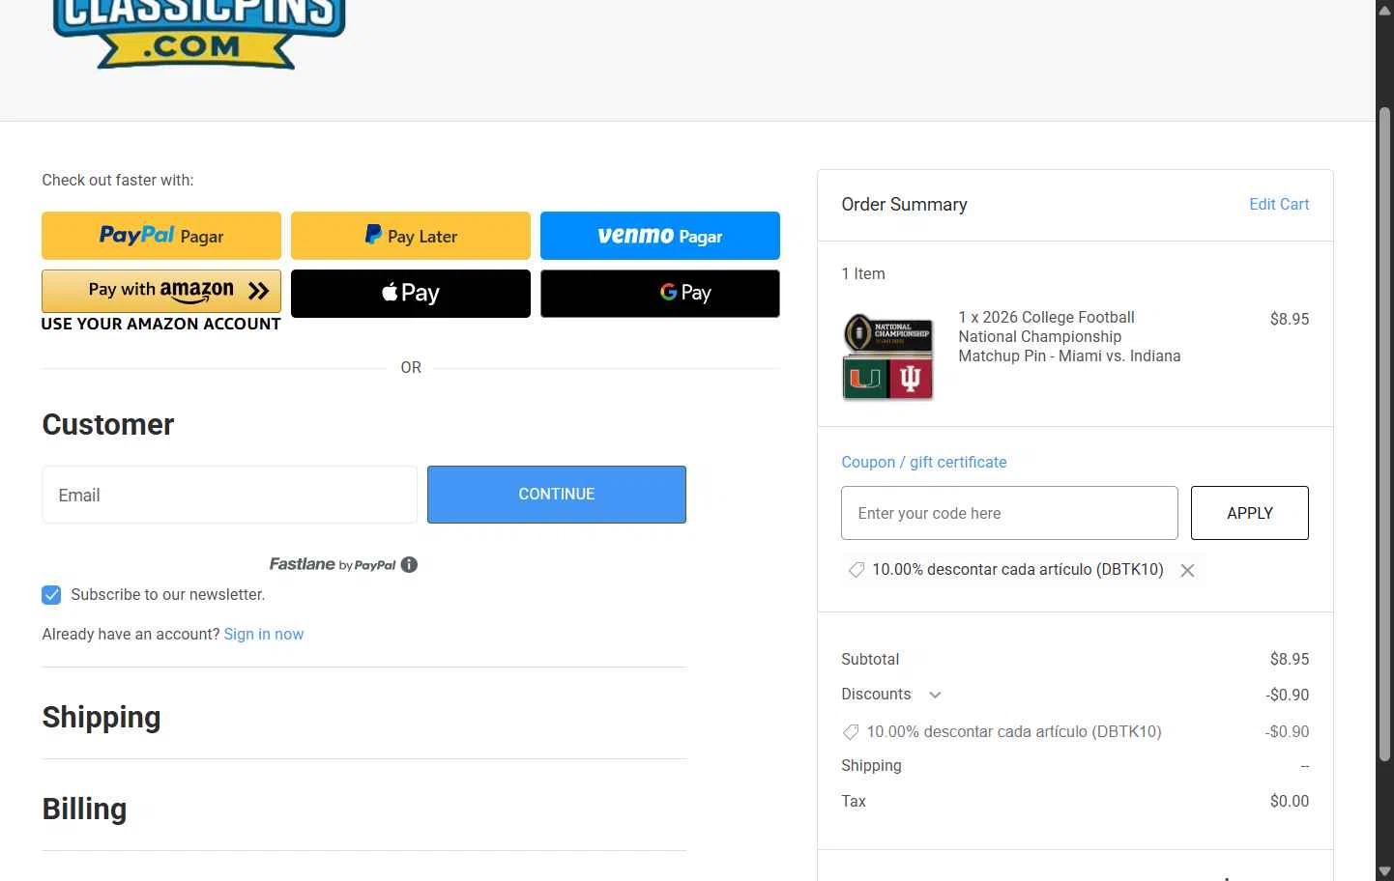The width and height of the screenshot is (1394, 881).
Task: Click USE YOUR AMAZON ACCOUNT text
Action: tap(161, 325)
